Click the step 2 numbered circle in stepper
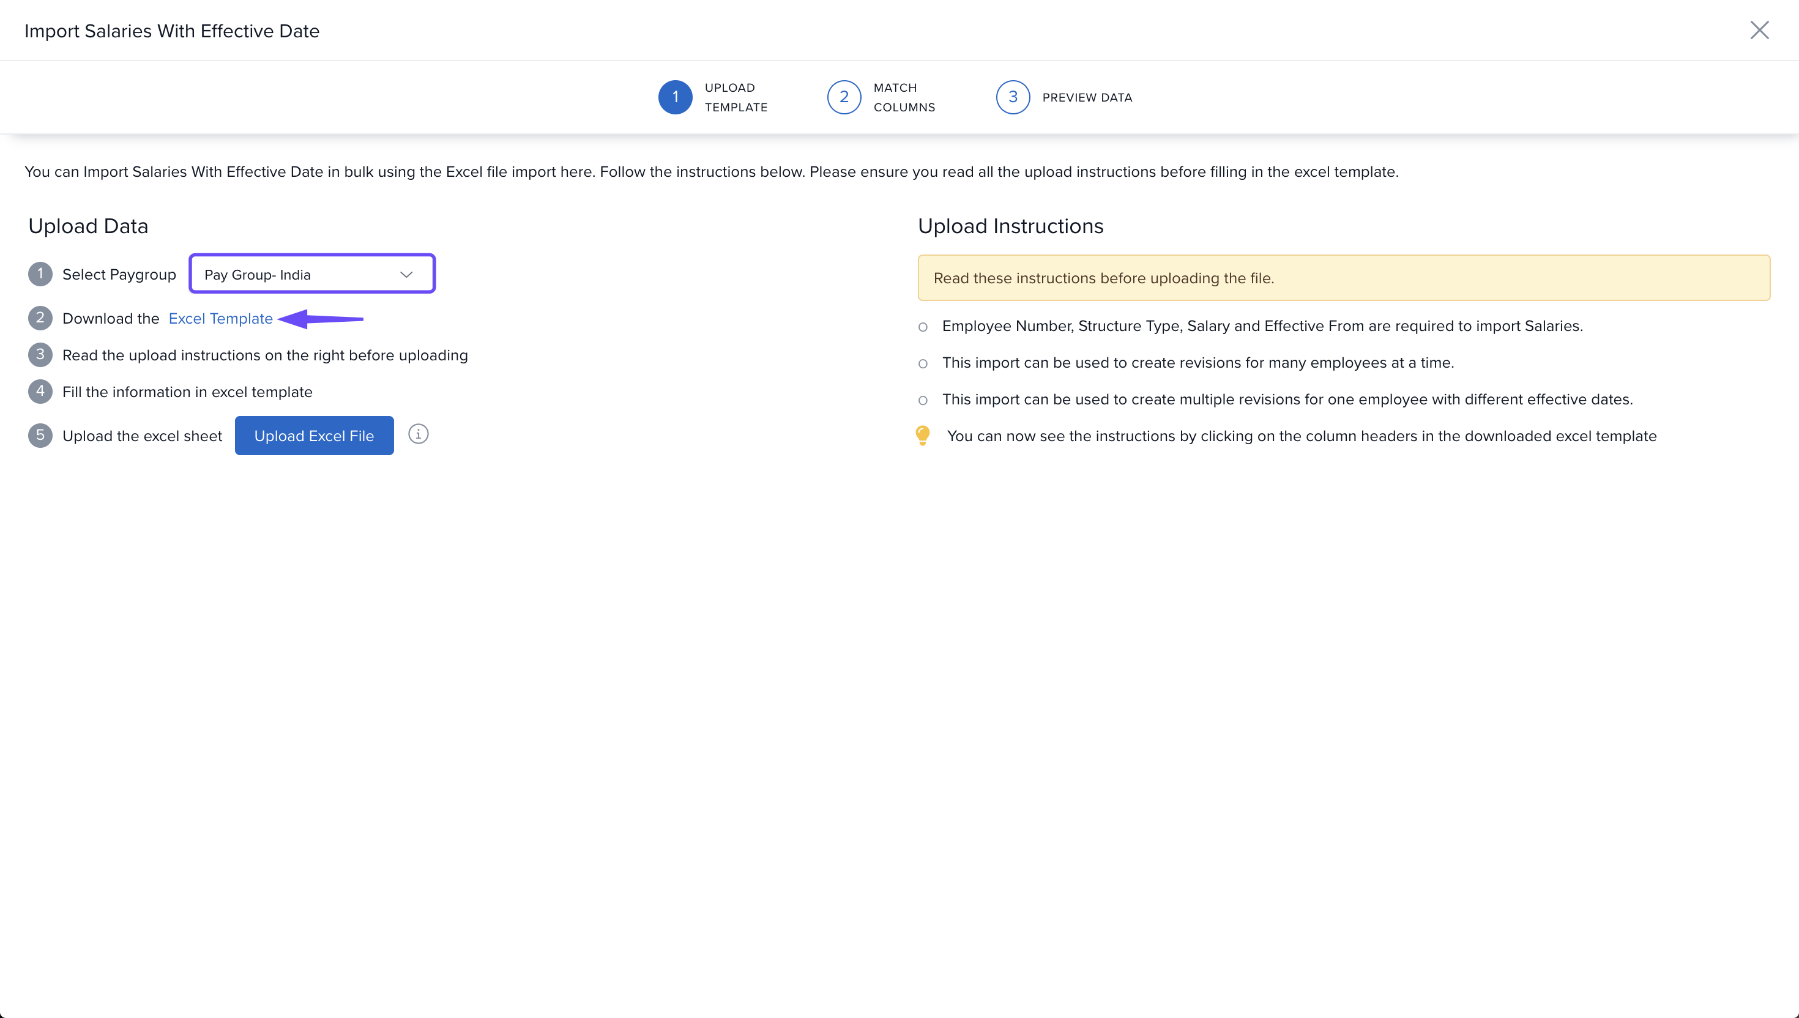The image size is (1799, 1018). (x=844, y=97)
